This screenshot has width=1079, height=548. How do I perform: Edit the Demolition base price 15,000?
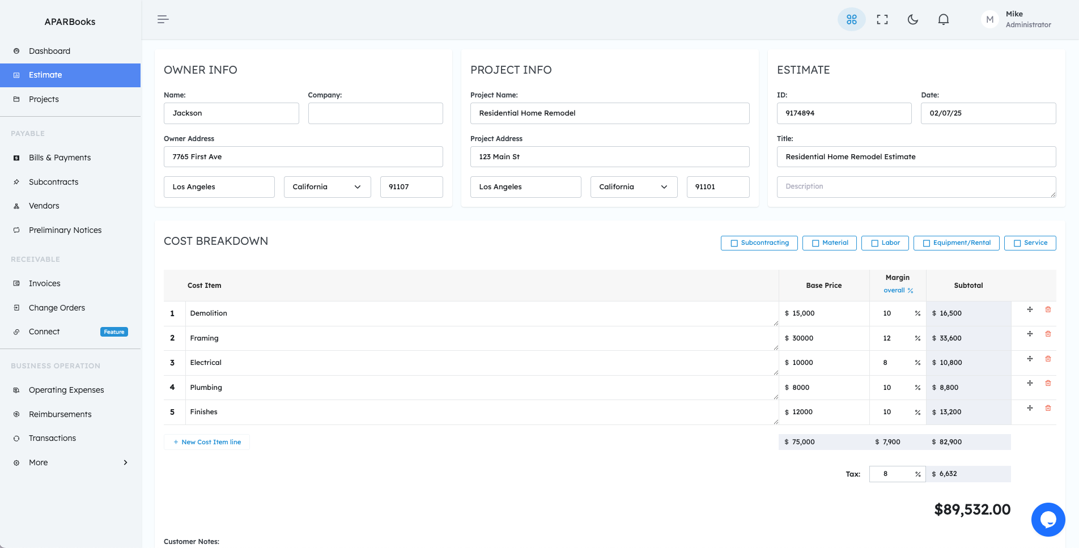coord(824,313)
